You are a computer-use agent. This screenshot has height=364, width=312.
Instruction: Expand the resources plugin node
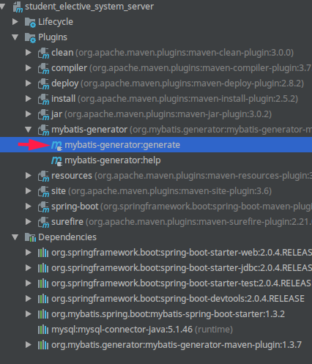coord(29,176)
